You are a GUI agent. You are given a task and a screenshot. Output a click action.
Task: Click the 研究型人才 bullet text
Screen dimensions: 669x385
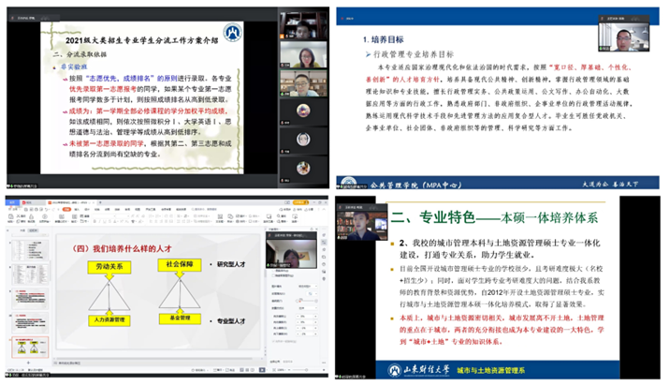(x=229, y=265)
